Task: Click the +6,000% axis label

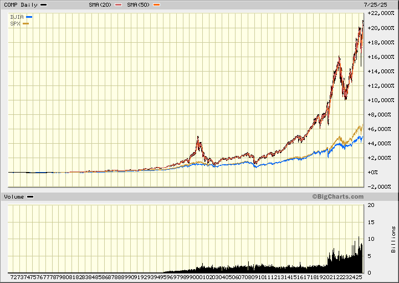Action: tap(380, 129)
